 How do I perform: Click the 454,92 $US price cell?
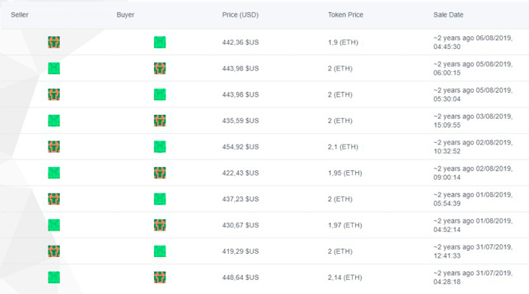coord(240,147)
